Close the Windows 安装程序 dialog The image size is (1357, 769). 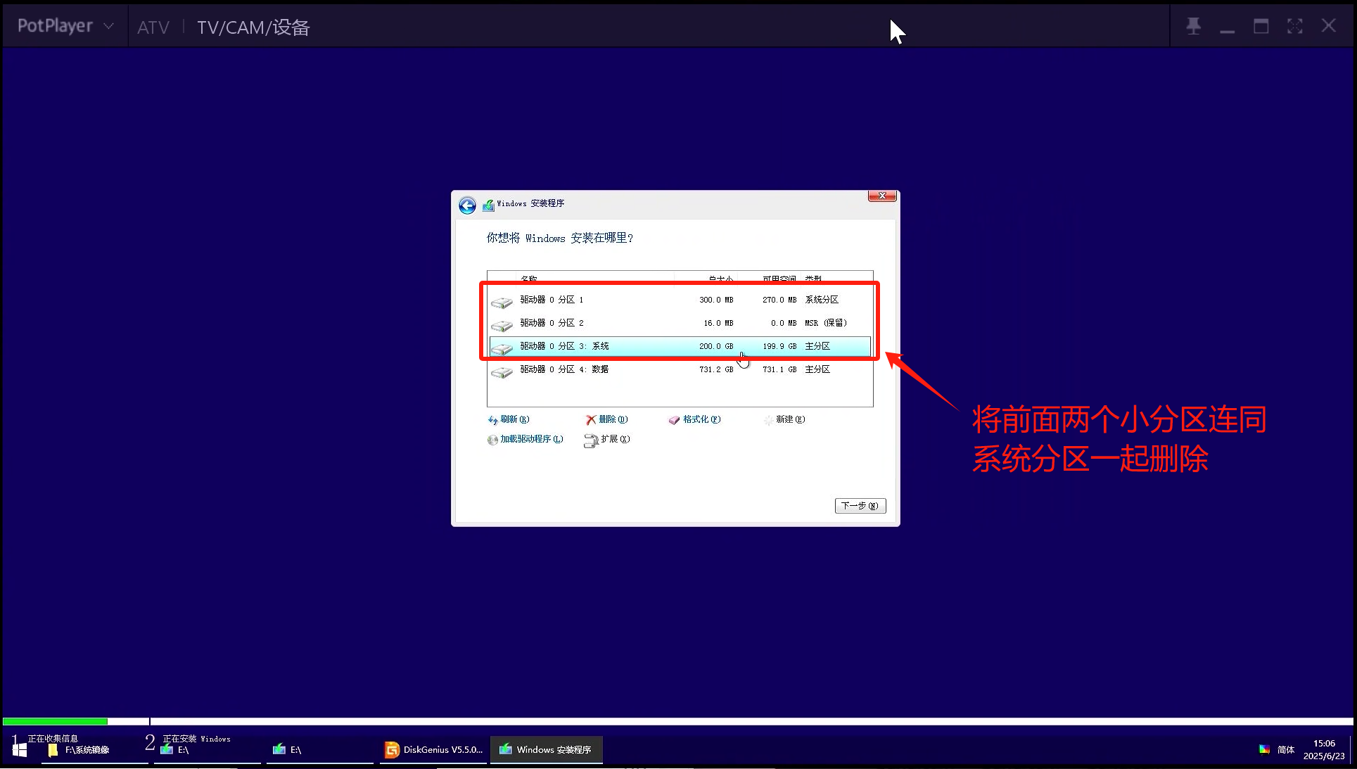[x=881, y=196]
